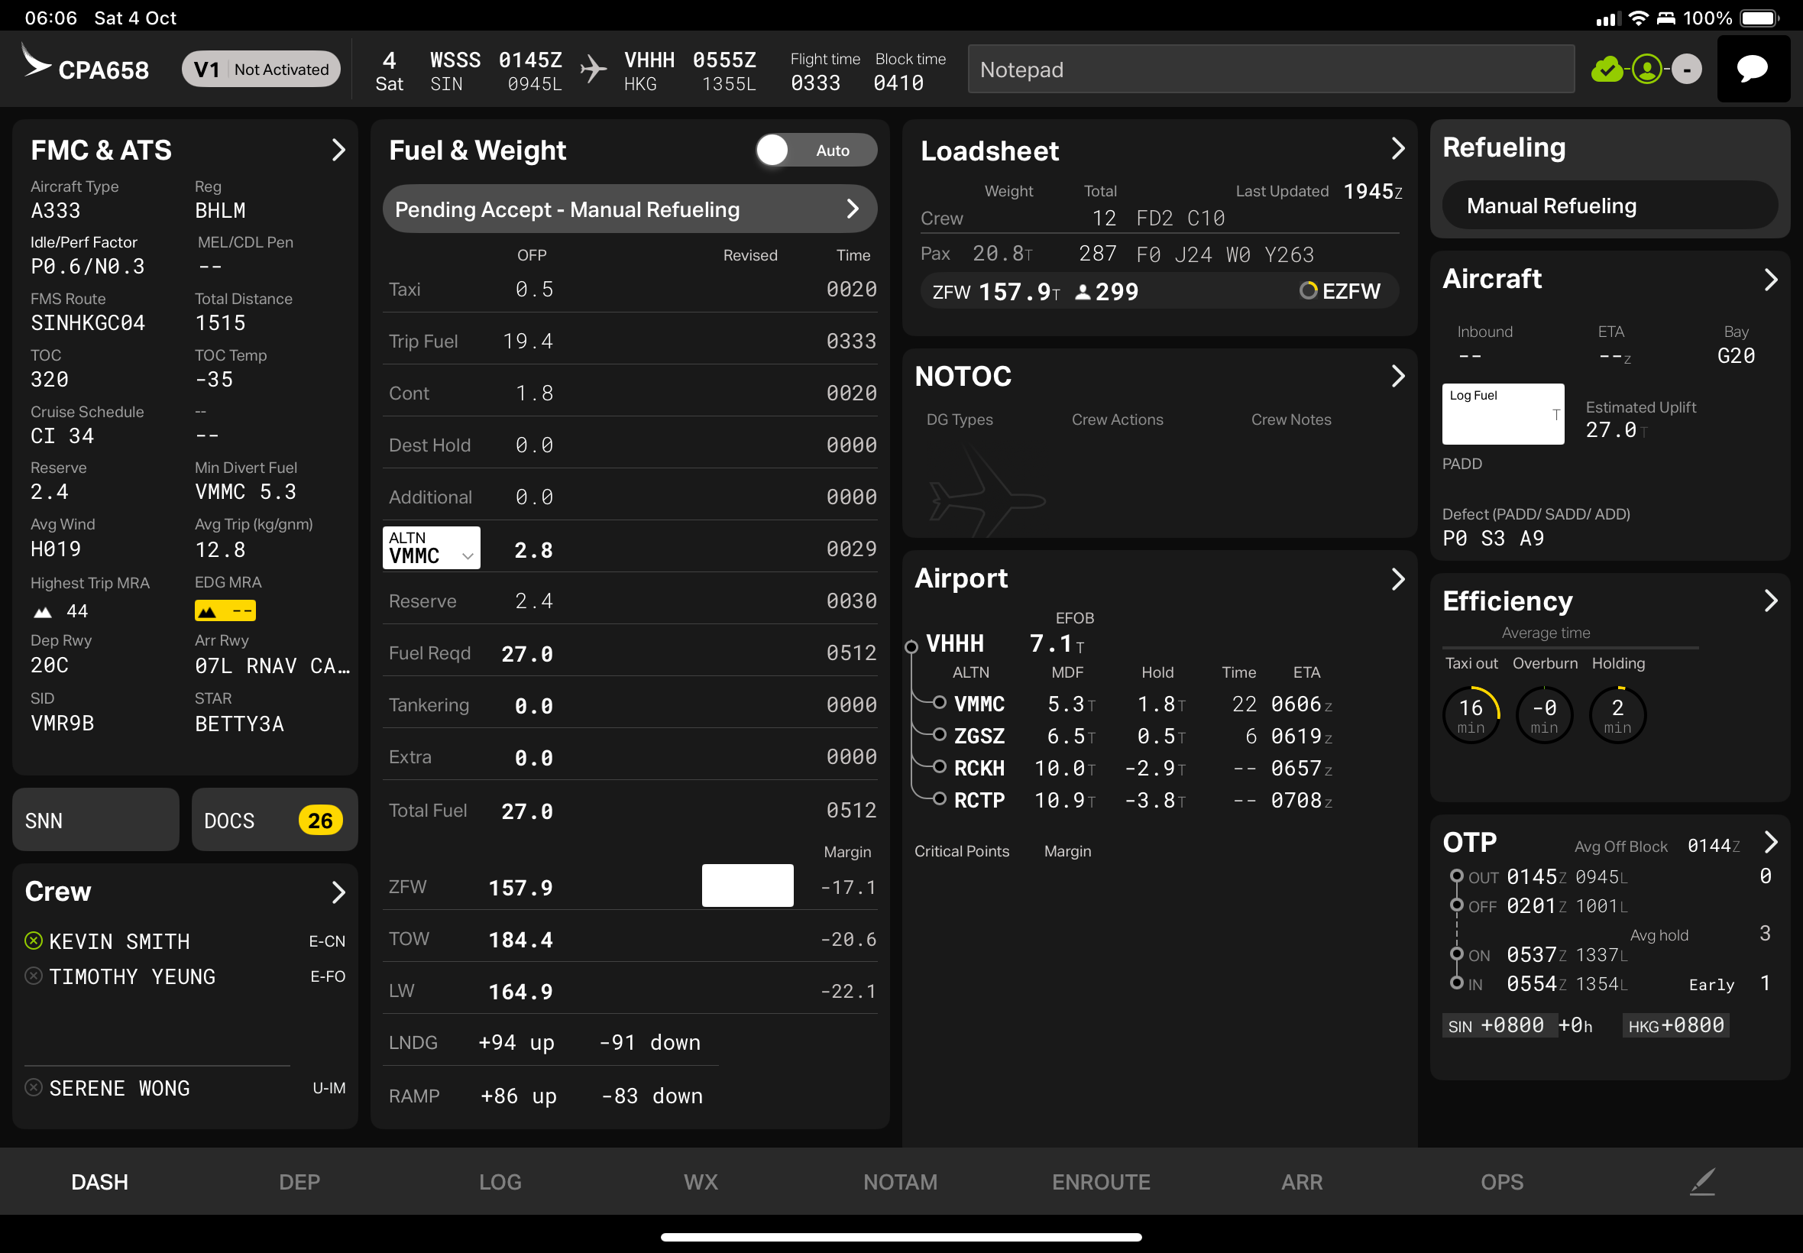The height and width of the screenshot is (1253, 1803).
Task: Expand the OTP panel
Action: pyautogui.click(x=1771, y=842)
